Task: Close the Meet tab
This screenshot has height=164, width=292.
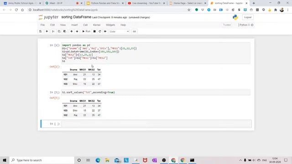Action: [x=81, y=3]
